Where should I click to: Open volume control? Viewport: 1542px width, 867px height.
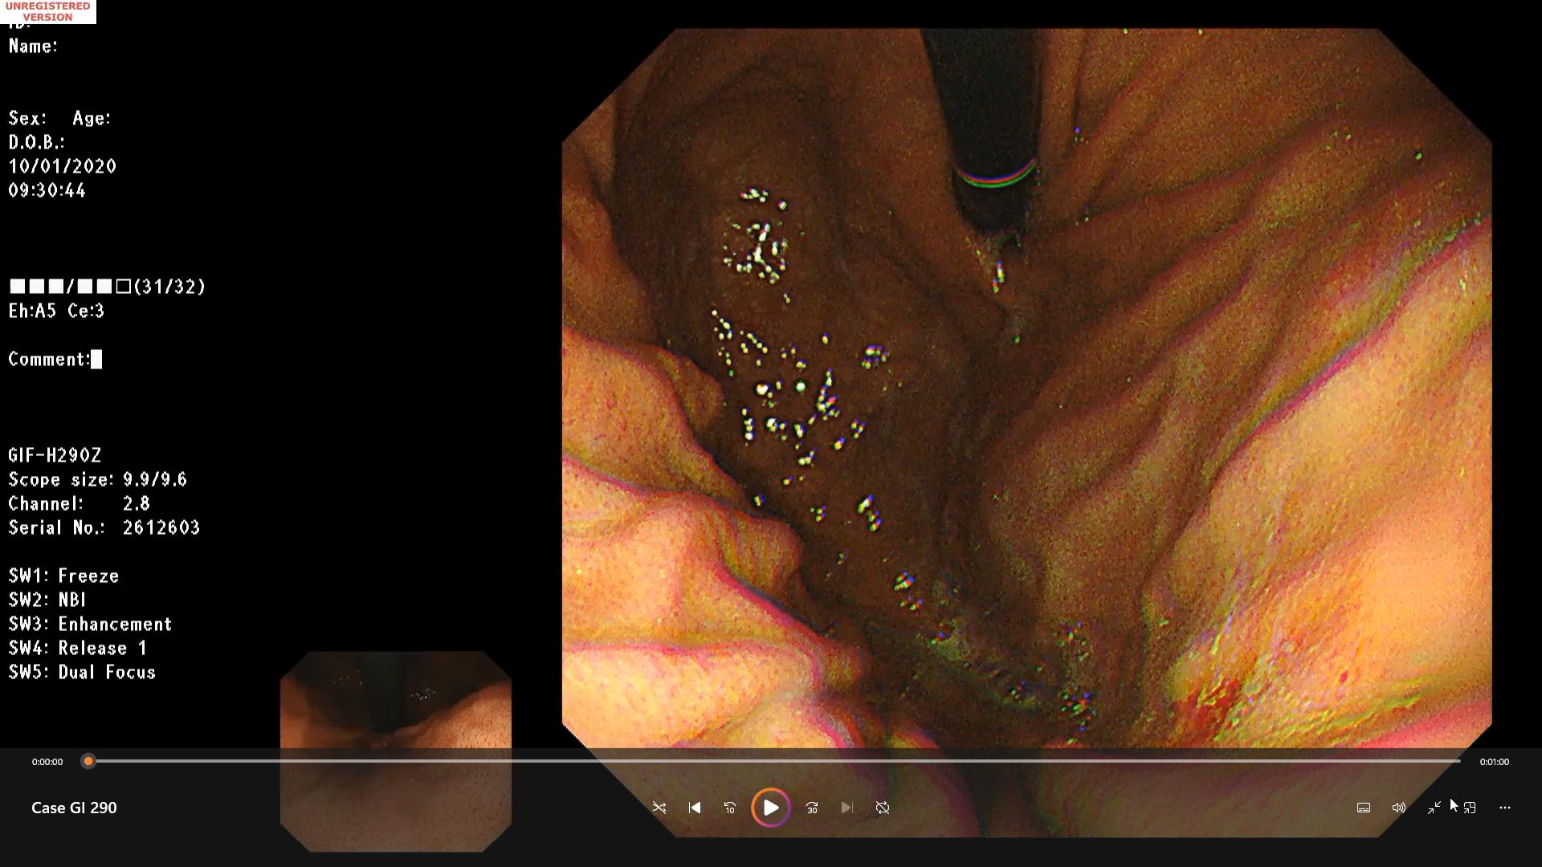click(x=1399, y=808)
